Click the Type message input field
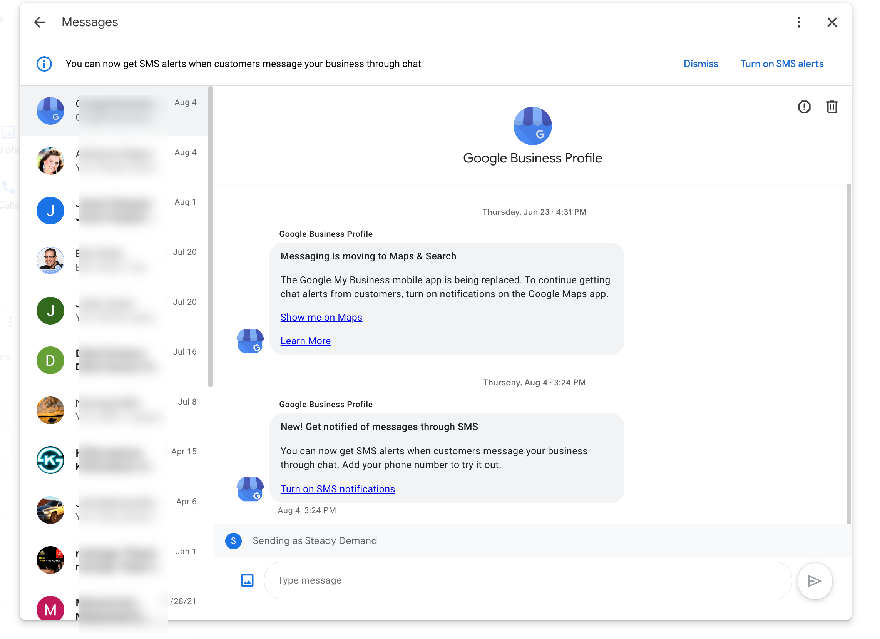 click(x=527, y=580)
